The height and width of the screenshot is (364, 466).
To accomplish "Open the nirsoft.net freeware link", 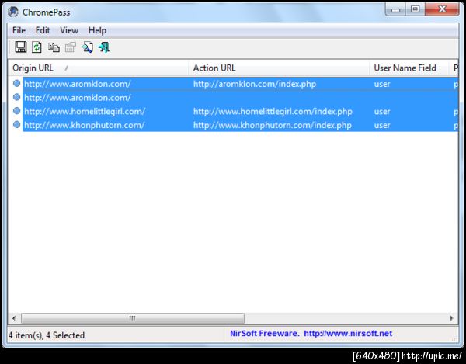I will (348, 334).
